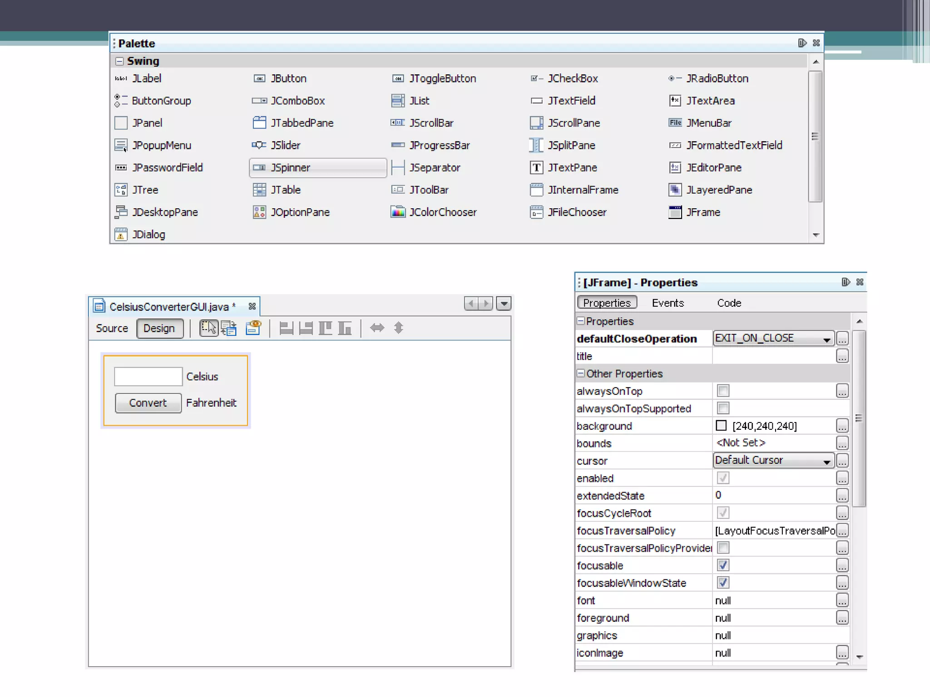Open the cursor Default Cursor dropdown
Viewport: 930px width, 697px height.
826,461
